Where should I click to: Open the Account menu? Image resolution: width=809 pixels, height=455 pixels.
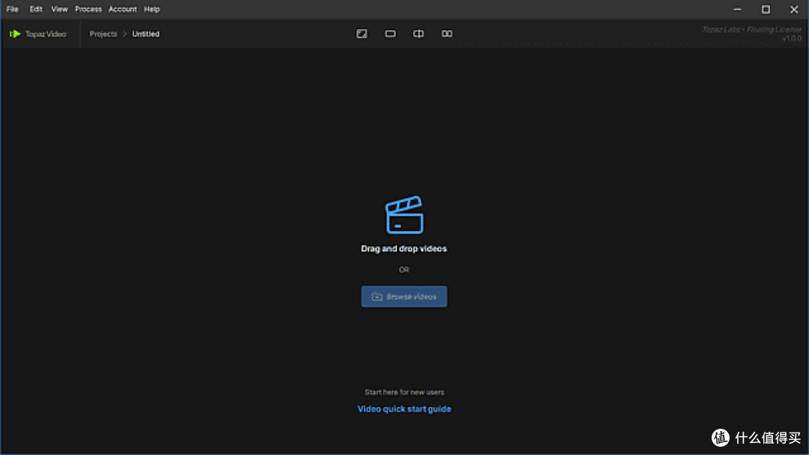(122, 9)
